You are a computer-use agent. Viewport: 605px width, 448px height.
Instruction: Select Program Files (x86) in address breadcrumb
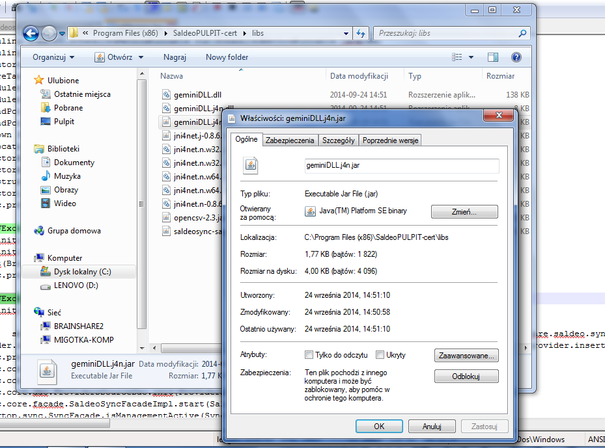pos(126,33)
